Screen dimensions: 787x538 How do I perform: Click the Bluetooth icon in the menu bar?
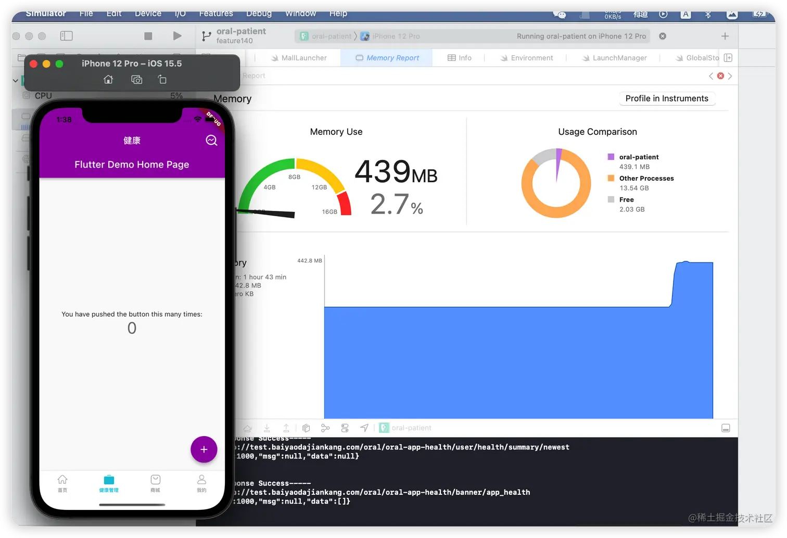(x=708, y=15)
